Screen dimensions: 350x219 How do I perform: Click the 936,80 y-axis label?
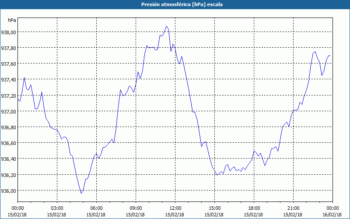[9, 127]
